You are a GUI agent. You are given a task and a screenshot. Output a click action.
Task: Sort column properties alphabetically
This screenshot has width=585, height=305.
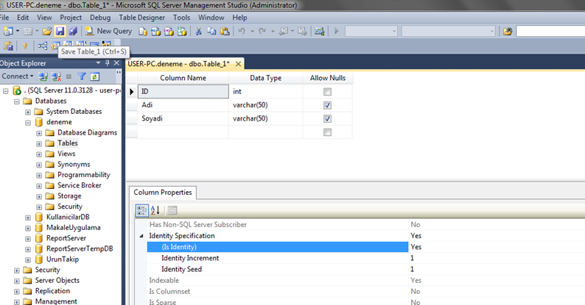[x=155, y=210]
